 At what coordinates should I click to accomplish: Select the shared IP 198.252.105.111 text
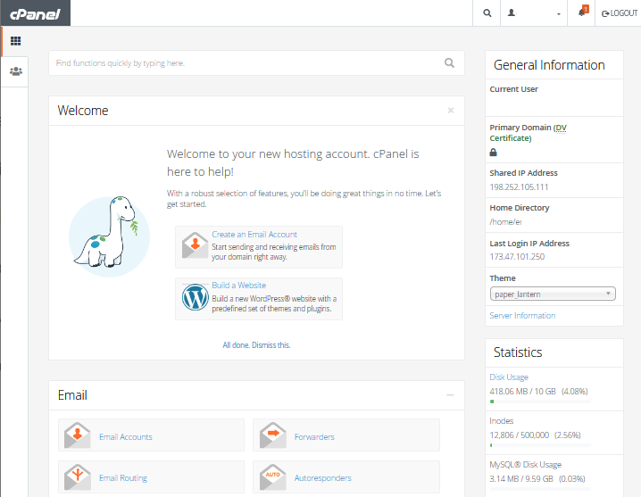tap(519, 187)
